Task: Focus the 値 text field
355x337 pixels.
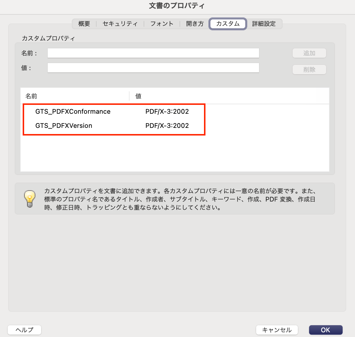Action: tap(153, 68)
